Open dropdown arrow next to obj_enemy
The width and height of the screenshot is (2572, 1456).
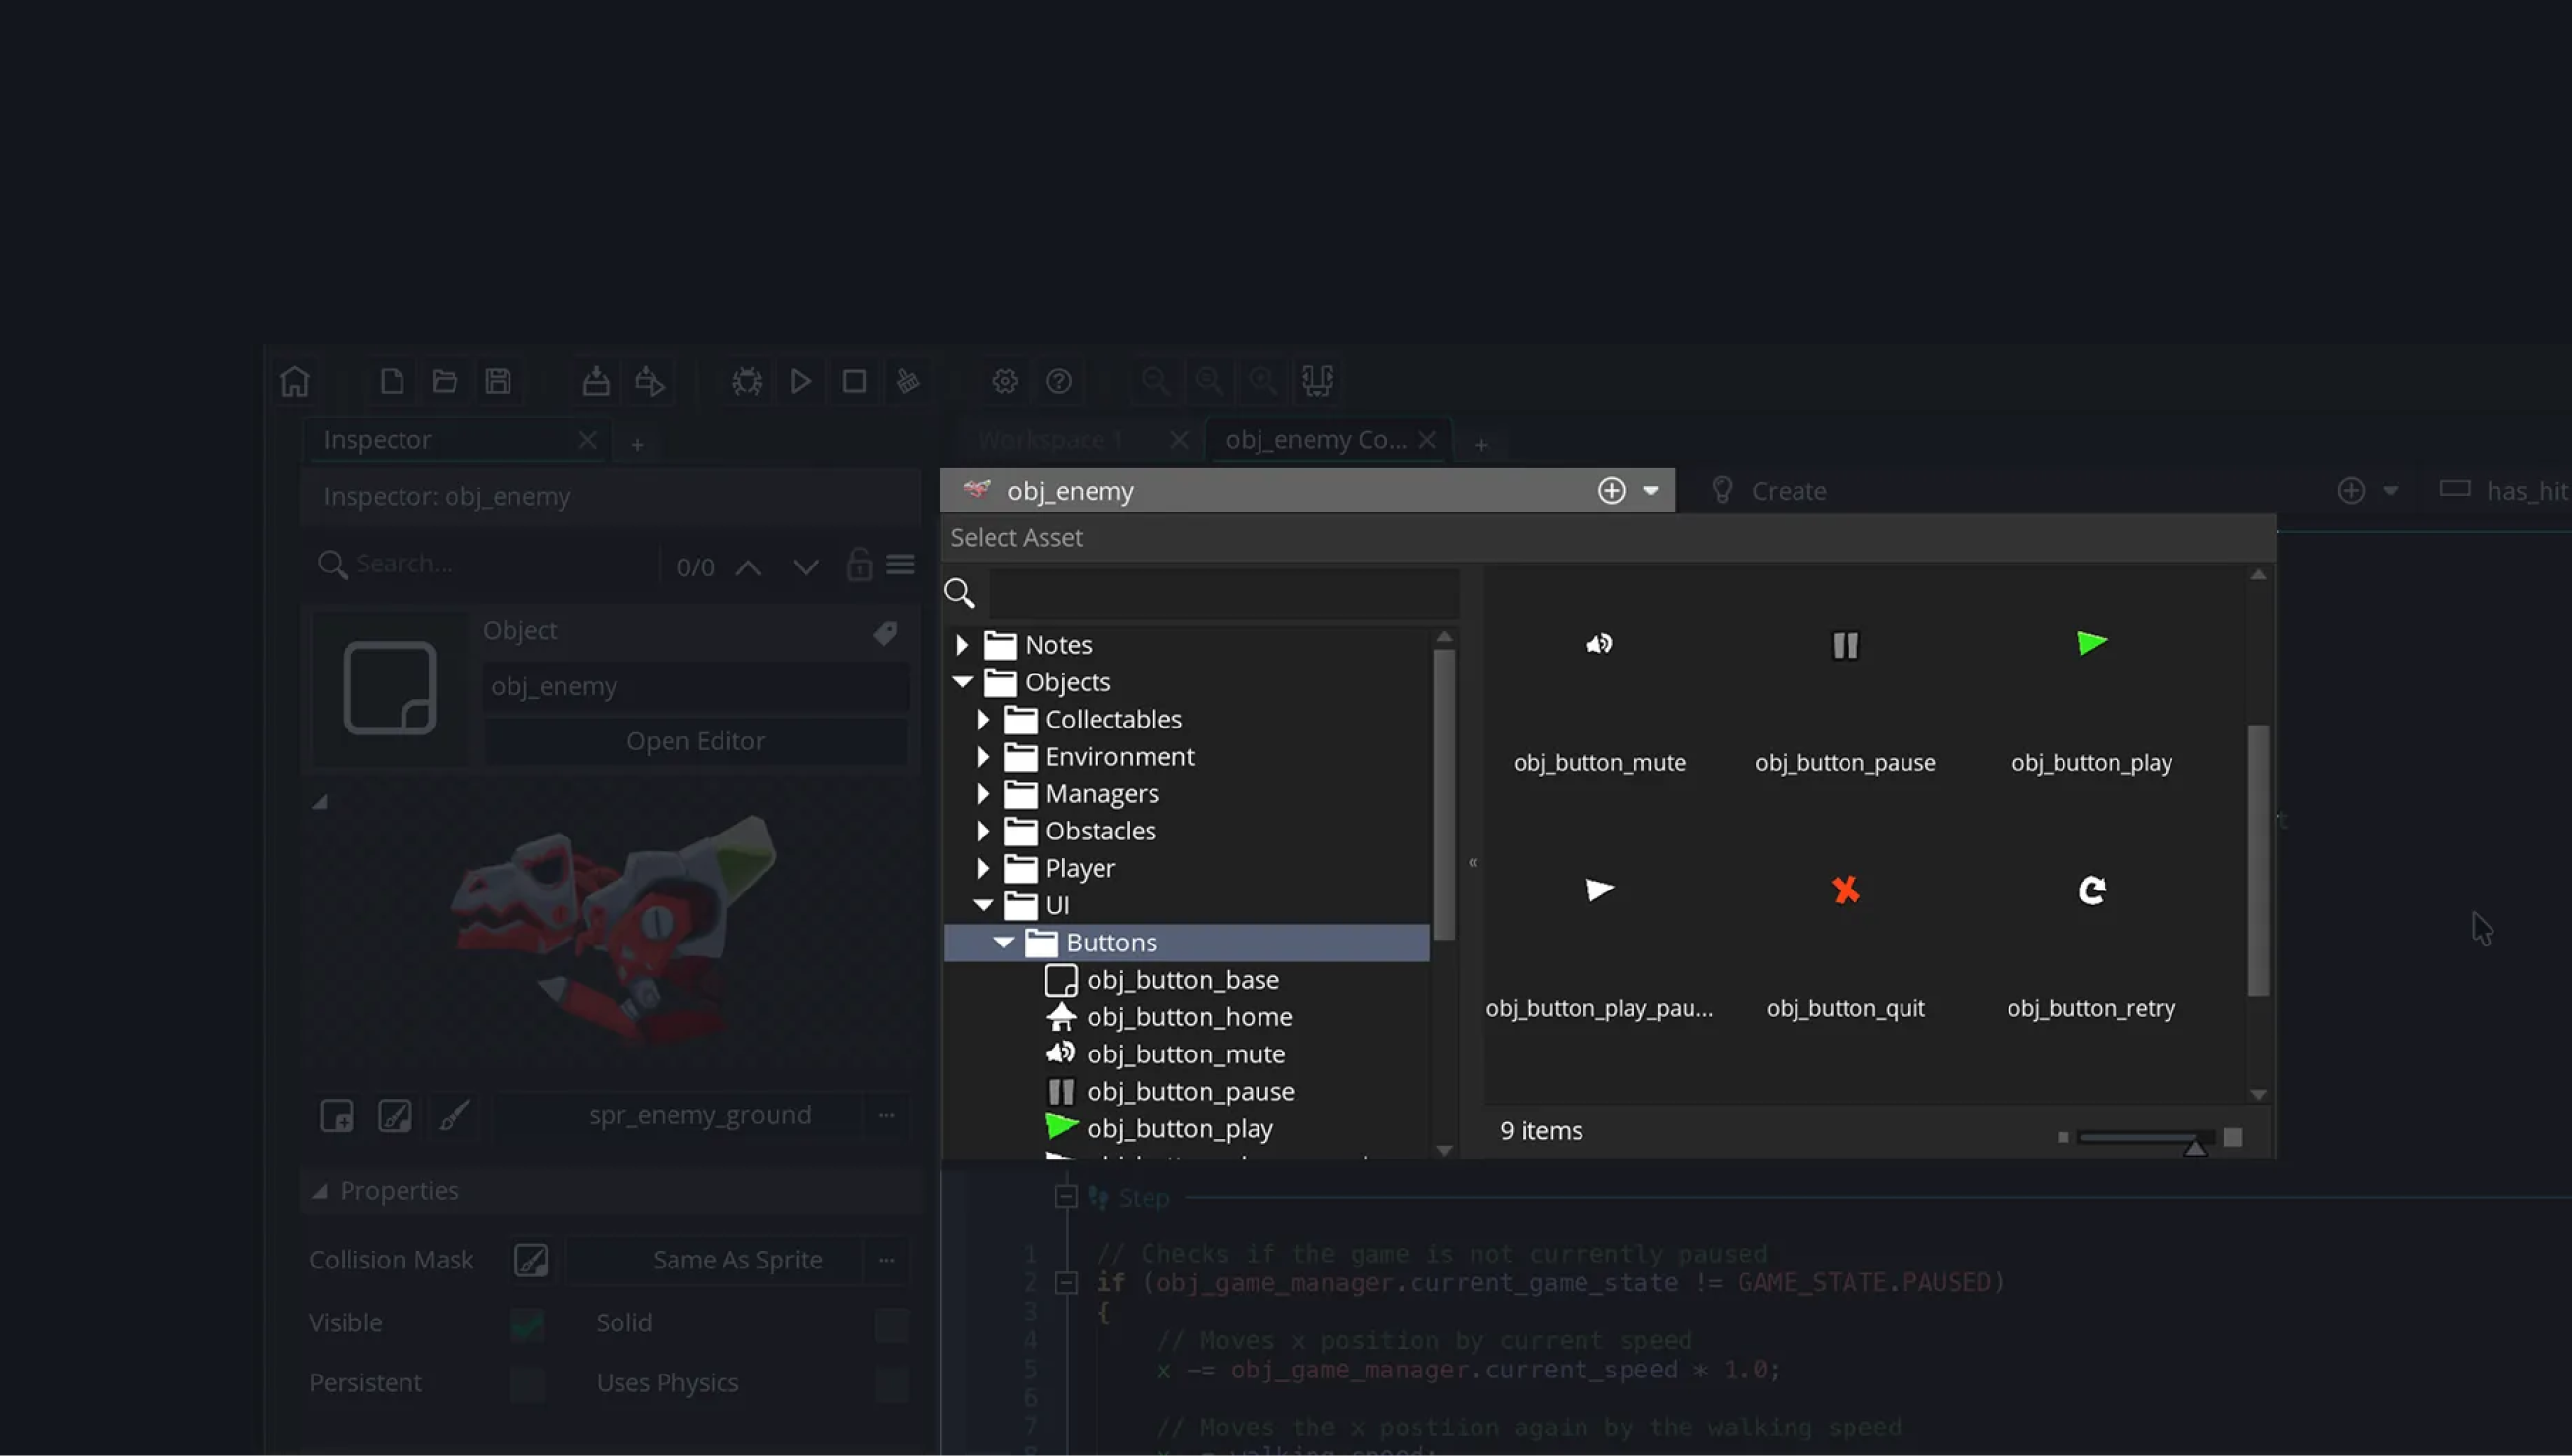click(1650, 491)
